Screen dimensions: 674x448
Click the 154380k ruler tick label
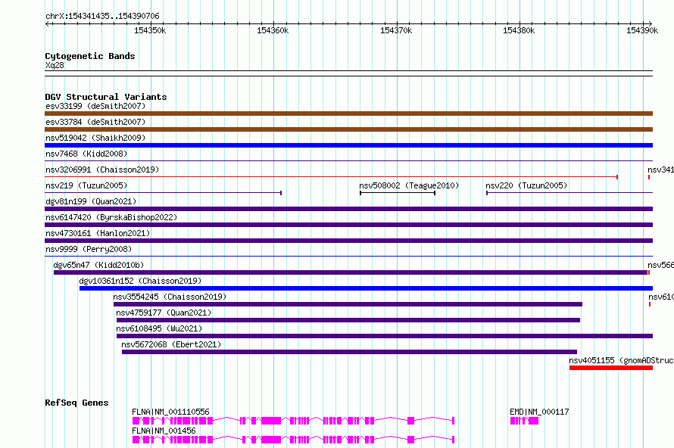pos(519,30)
